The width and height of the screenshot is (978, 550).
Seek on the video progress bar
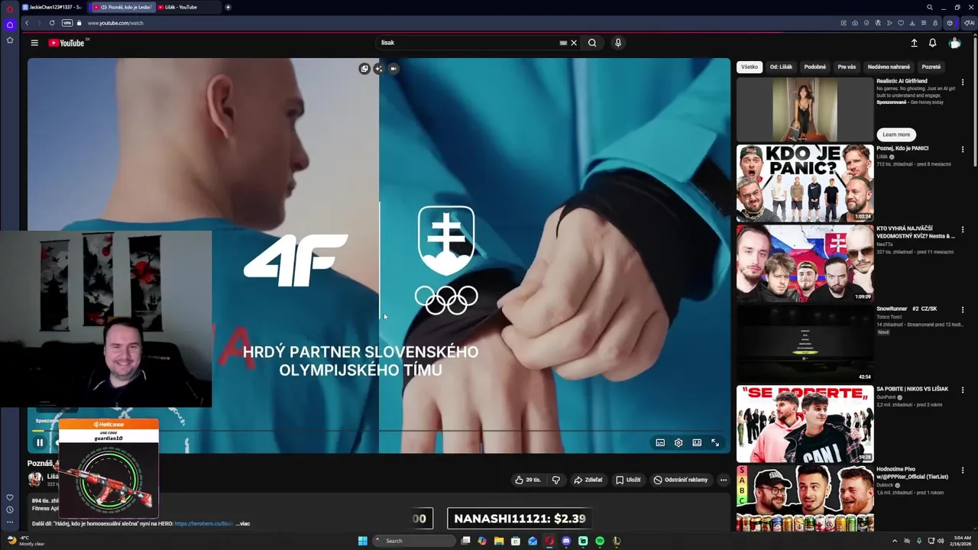click(379, 431)
